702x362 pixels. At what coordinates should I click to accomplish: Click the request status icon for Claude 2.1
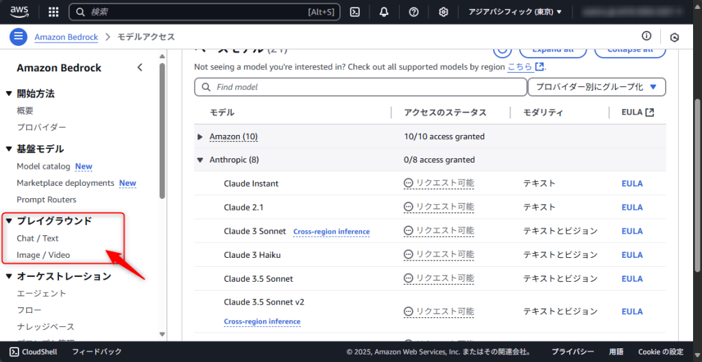(x=408, y=207)
